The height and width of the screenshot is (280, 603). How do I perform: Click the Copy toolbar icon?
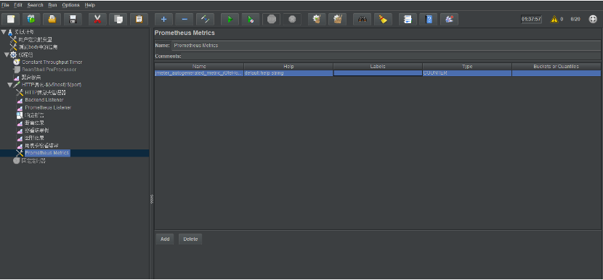(118, 19)
